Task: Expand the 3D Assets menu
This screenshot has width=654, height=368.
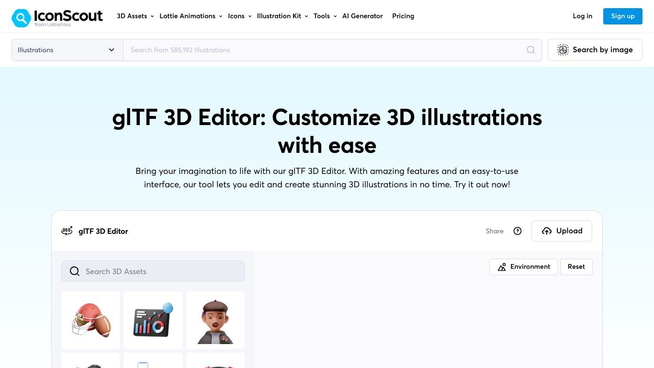Action: click(x=135, y=16)
